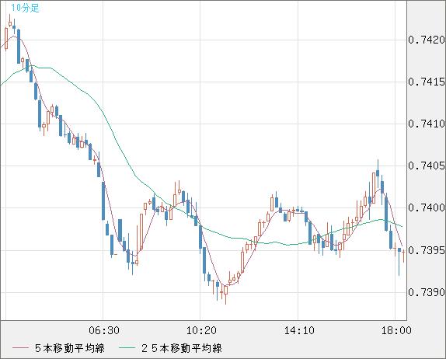The image size is (446, 359).
Task: Click the 0.7390 price axis label
Action: [x=427, y=292]
